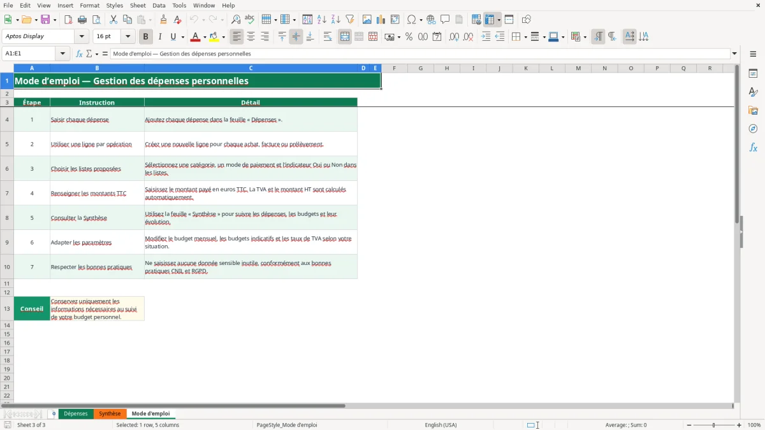Image resolution: width=765 pixels, height=430 pixels.
Task: Click the AutoFilter funnel icon
Action: (x=350, y=20)
